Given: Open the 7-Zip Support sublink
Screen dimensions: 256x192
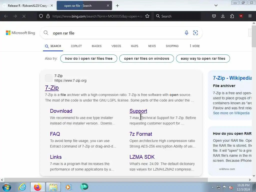Looking at the screenshot, I should (138, 111).
